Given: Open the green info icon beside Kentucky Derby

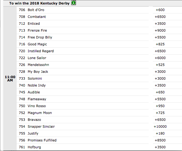Looking at the screenshot, I should click(74, 3).
